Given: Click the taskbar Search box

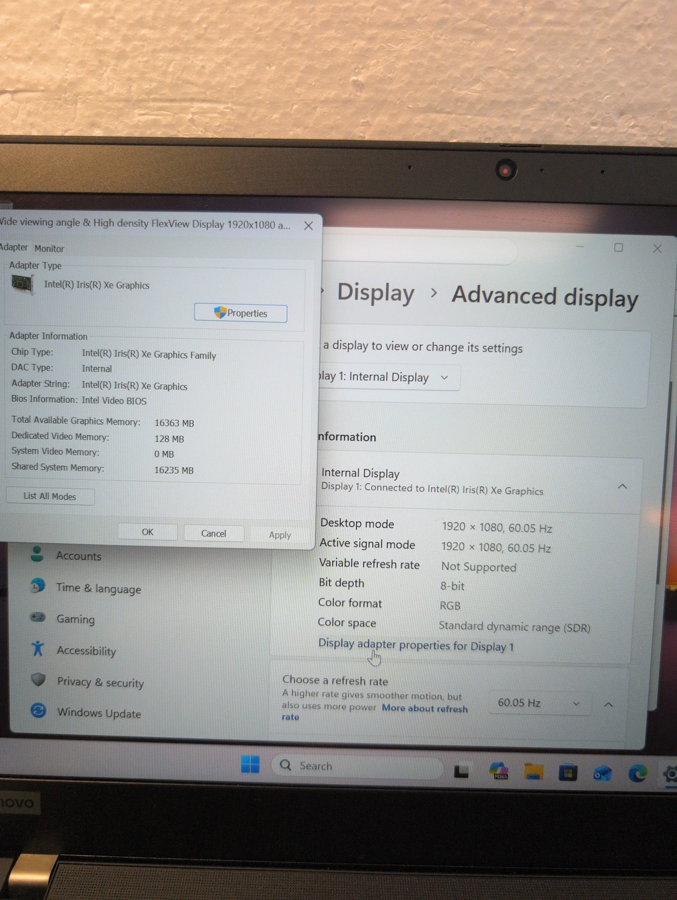Looking at the screenshot, I should (x=358, y=766).
